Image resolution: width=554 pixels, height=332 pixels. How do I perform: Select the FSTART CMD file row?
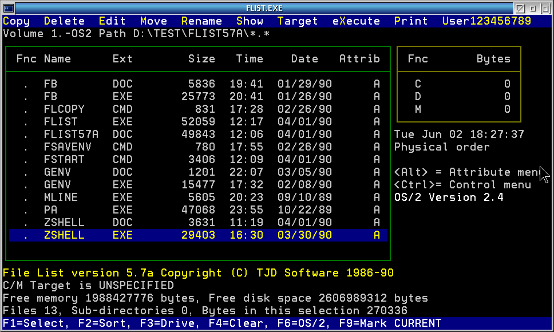coord(198,160)
